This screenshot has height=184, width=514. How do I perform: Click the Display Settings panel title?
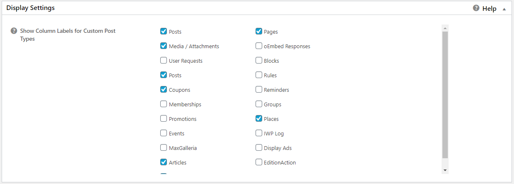(30, 8)
